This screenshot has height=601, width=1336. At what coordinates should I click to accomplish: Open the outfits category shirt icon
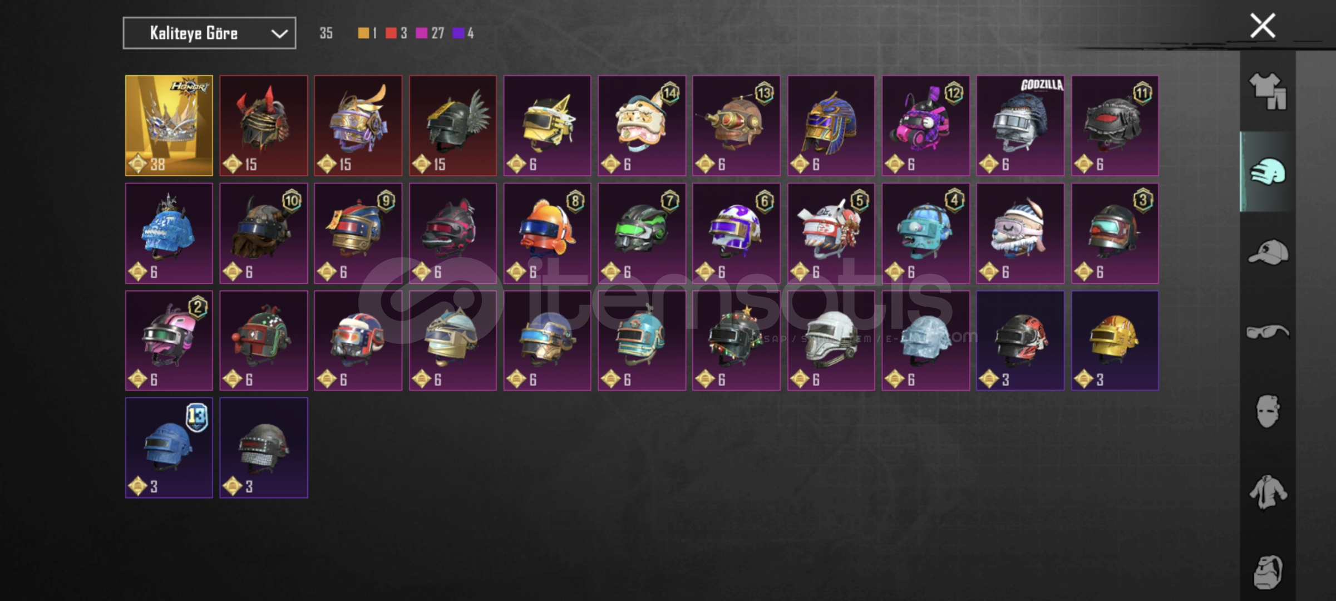pos(1268,92)
